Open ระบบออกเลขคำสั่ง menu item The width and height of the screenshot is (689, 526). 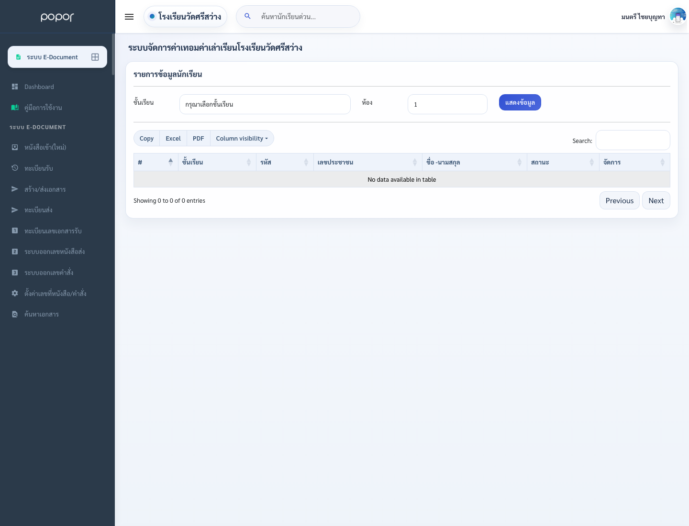pos(49,272)
